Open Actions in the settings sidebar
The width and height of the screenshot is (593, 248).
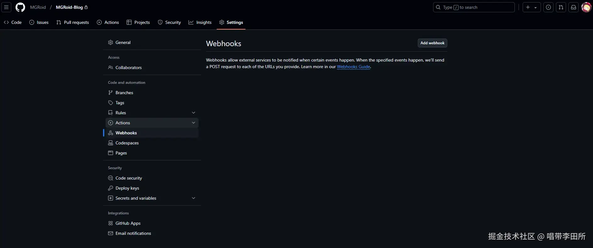152,123
